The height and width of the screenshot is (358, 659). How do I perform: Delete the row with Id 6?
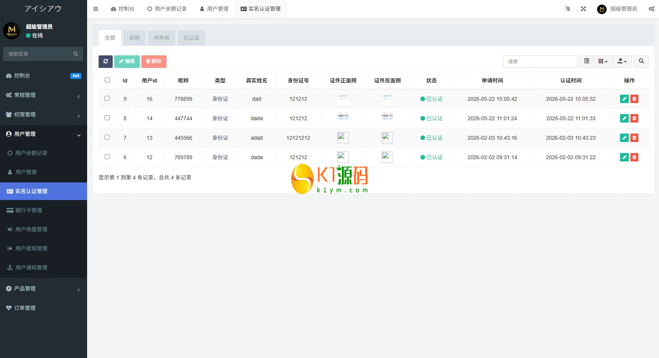[634, 157]
